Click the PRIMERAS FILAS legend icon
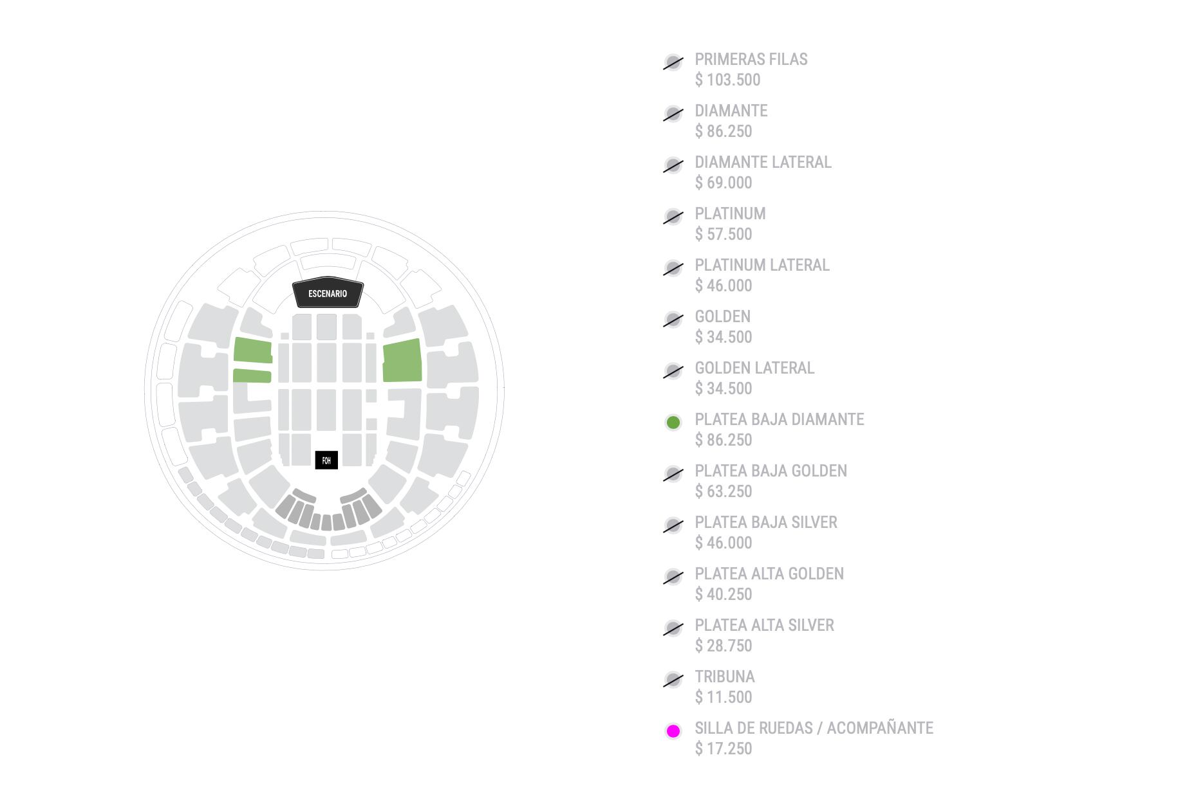The image size is (1187, 809). (673, 62)
